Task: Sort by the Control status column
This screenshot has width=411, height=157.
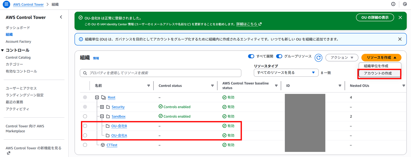Action: (213, 86)
